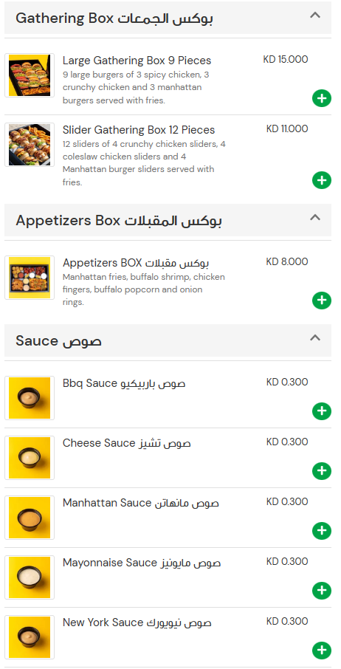View the Appetizers BOX thumbnail image
The image size is (341, 669).
click(30, 278)
